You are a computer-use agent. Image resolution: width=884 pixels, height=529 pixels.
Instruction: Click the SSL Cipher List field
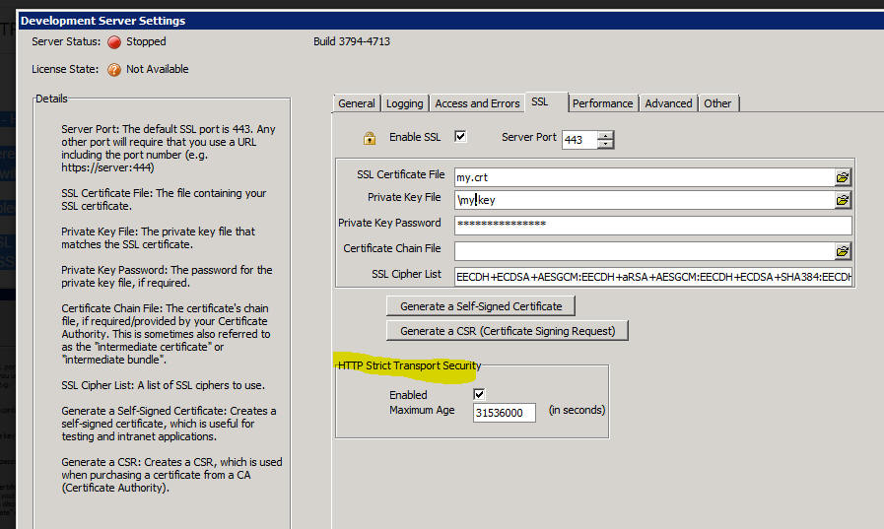point(652,277)
